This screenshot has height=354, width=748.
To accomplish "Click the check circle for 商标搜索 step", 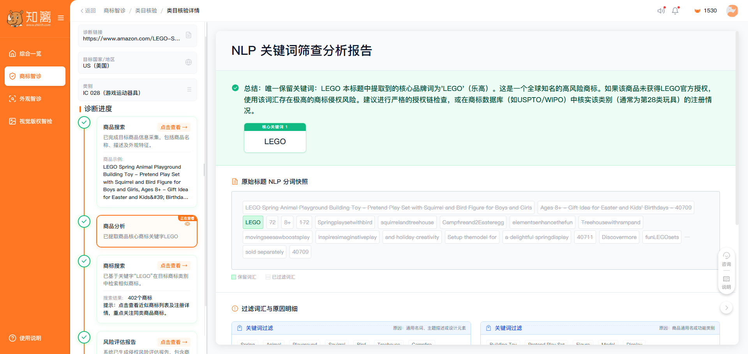I will point(84,261).
